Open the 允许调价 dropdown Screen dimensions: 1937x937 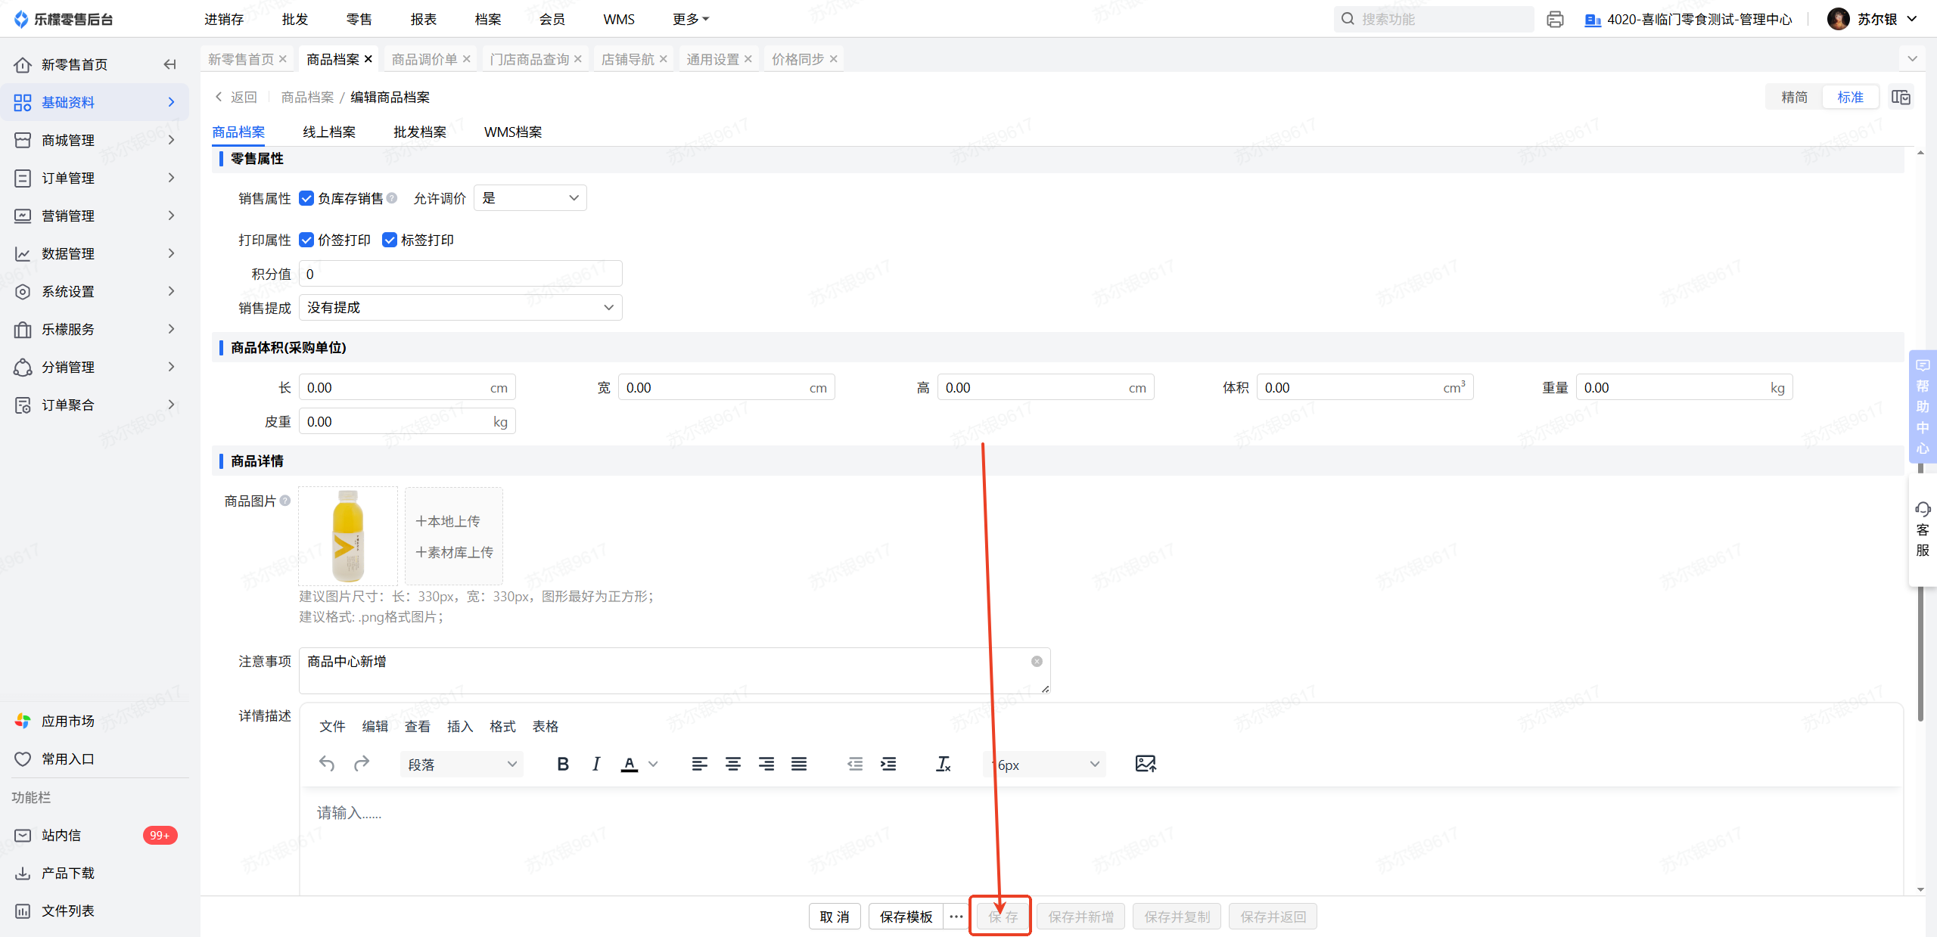tap(530, 198)
